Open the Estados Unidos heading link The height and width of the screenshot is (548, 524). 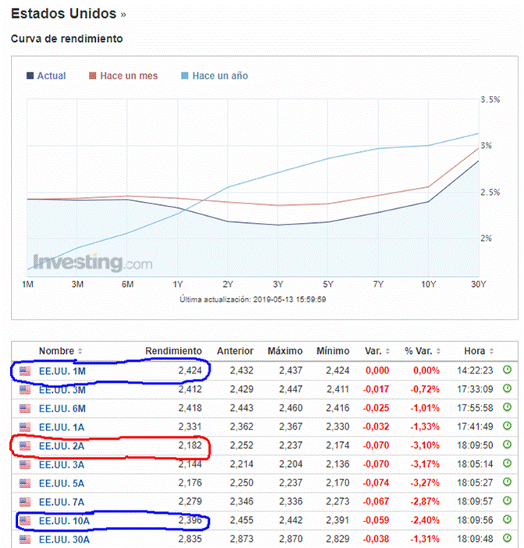pos(64,14)
